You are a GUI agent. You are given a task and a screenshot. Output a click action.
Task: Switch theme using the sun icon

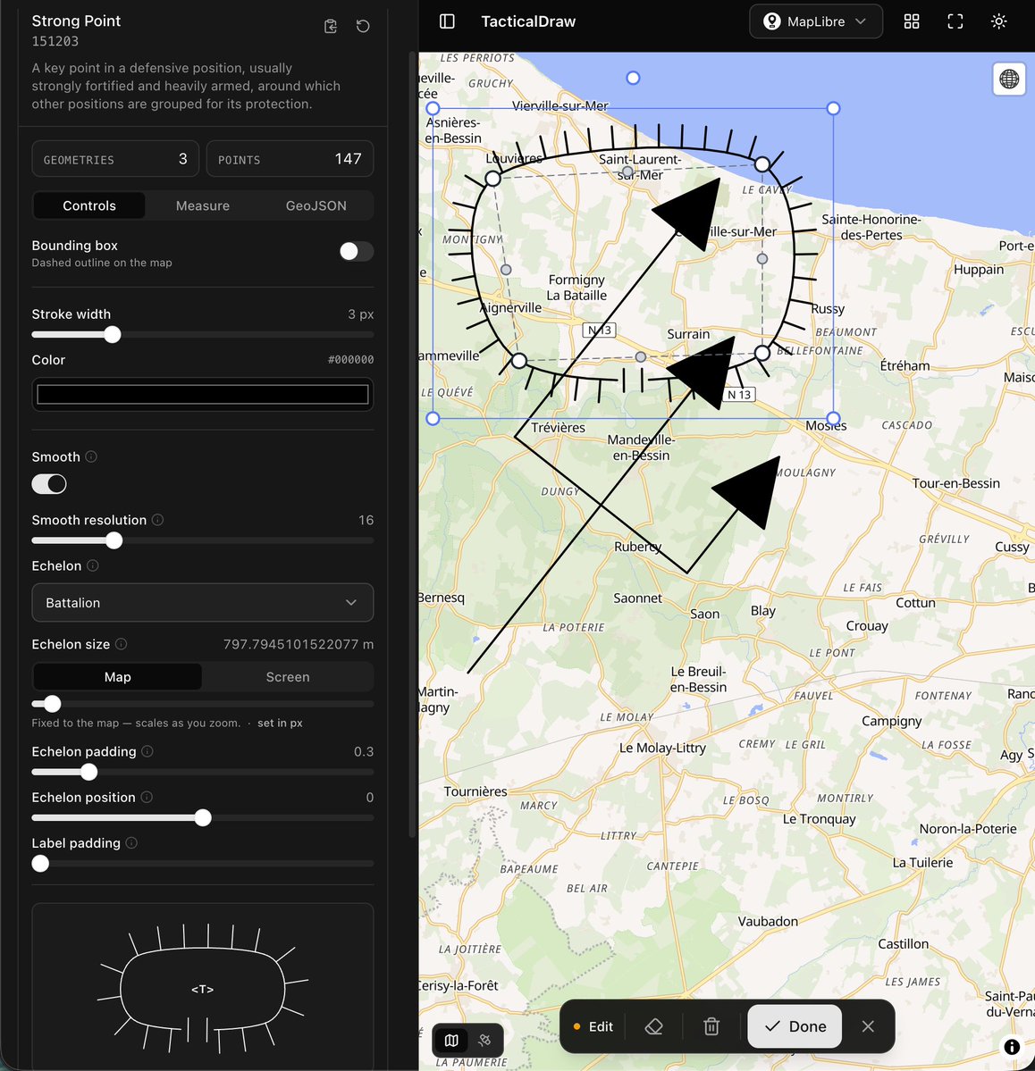click(x=998, y=21)
